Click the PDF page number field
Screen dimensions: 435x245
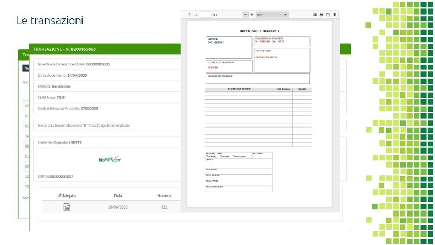pos(205,15)
